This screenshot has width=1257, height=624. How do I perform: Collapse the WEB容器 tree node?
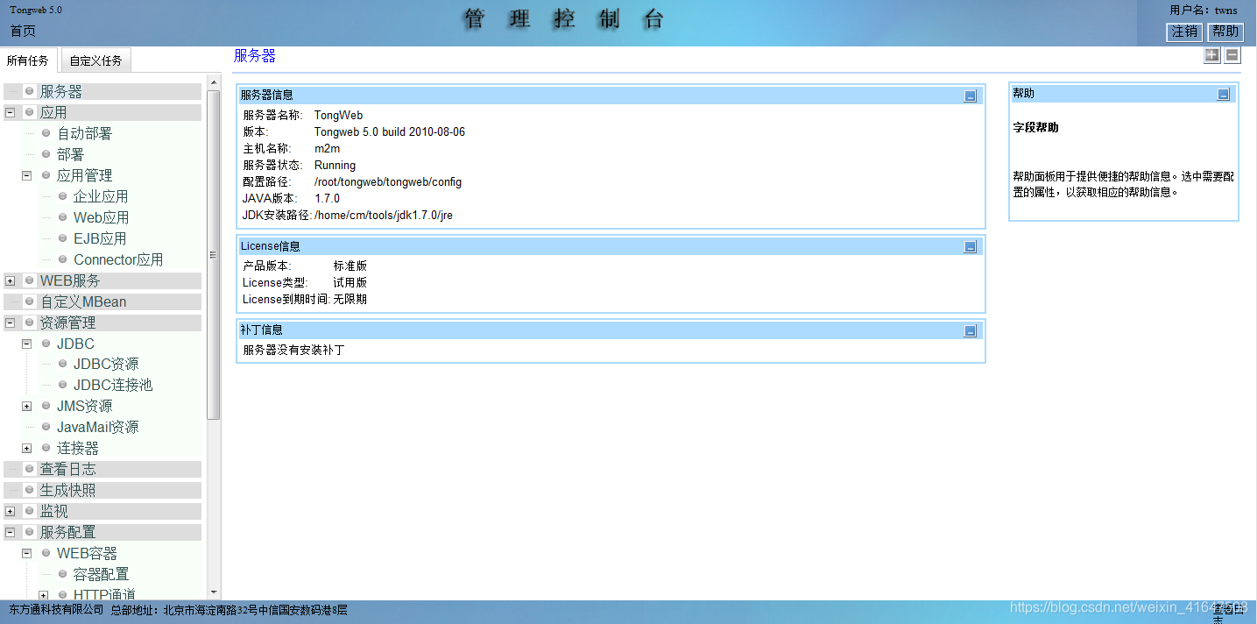click(x=26, y=553)
